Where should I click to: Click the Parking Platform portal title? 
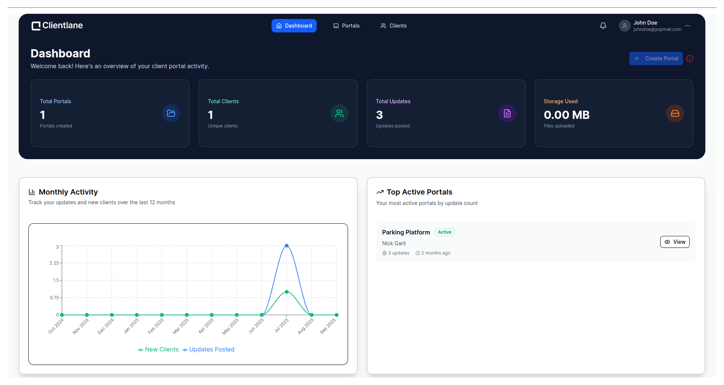[406, 232]
